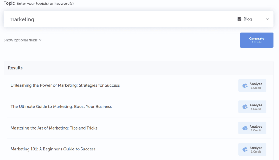Viewport: 279px width, 160px height.
Task: Select 'Mastering the Art of Marketing' result text
Action: coord(54,128)
